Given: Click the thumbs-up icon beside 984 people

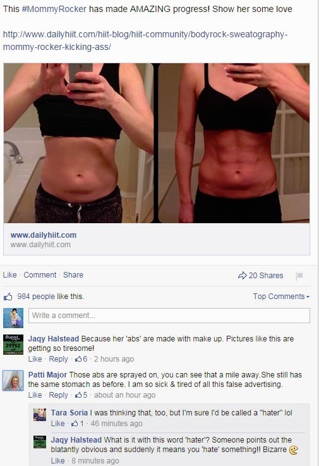Looking at the screenshot, I should click(x=8, y=297).
